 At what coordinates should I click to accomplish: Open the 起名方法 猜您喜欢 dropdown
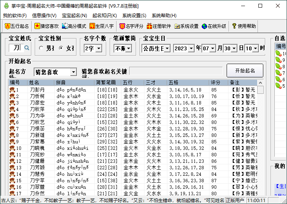(73, 72)
